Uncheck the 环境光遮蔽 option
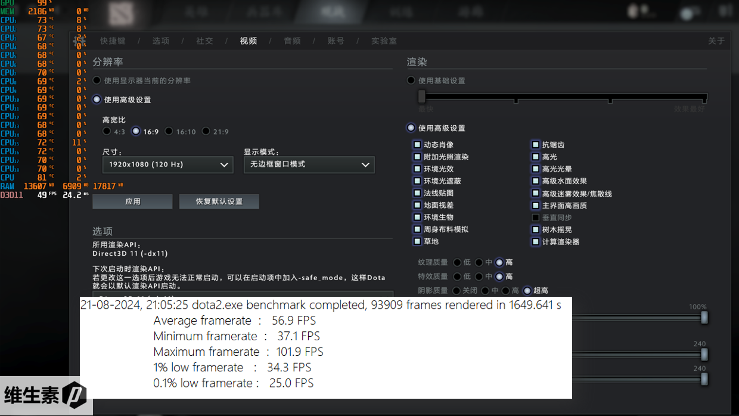This screenshot has height=416, width=739. 417,181
